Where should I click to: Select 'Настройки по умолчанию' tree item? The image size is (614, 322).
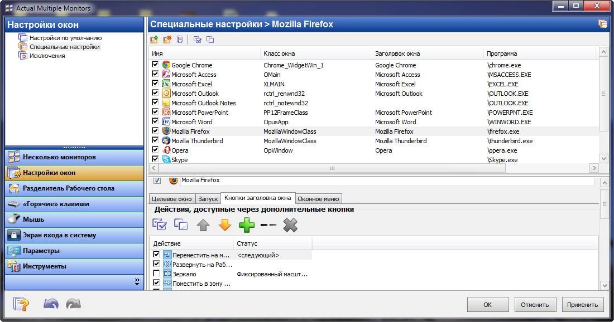coord(65,38)
